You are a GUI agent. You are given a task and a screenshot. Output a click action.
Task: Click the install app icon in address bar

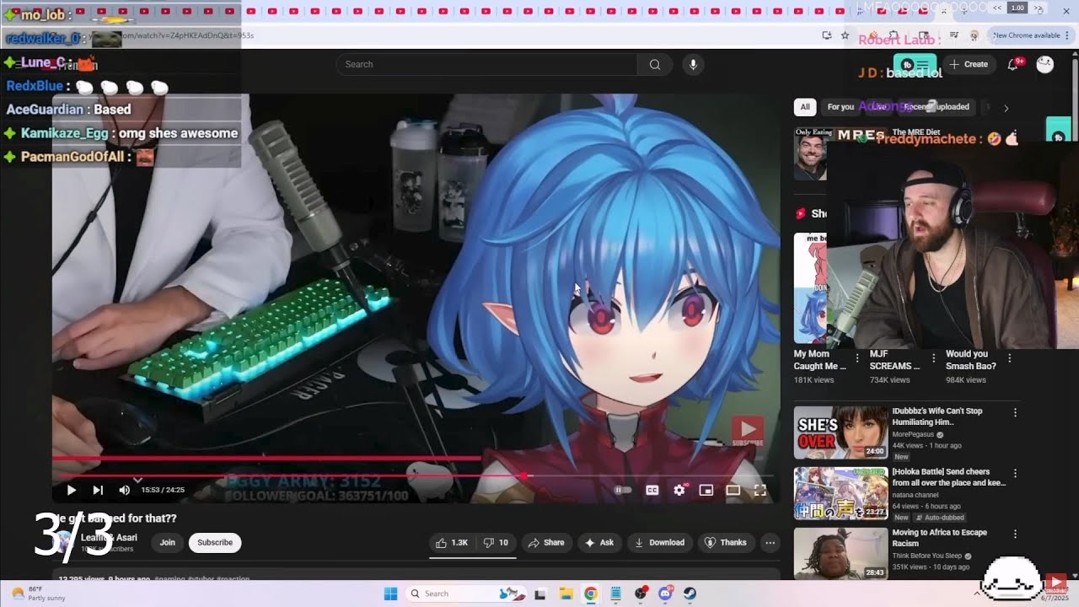tap(827, 35)
